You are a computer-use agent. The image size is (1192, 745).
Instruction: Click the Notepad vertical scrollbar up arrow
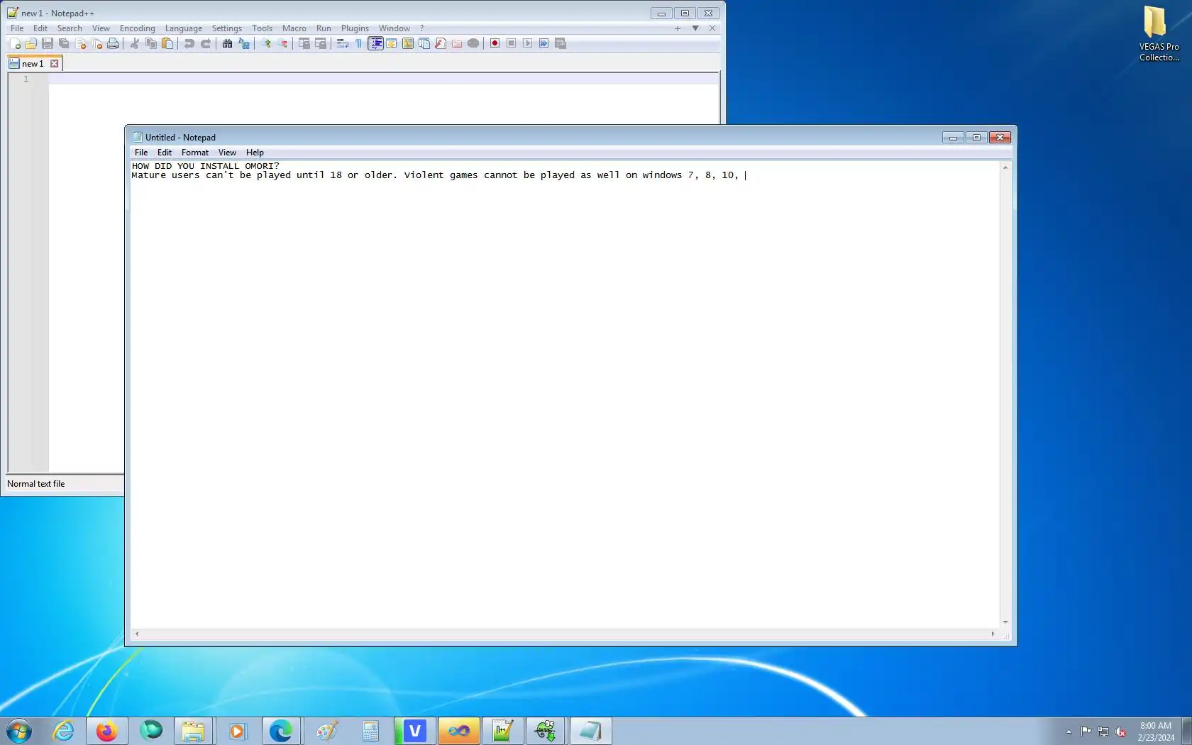coord(1005,167)
